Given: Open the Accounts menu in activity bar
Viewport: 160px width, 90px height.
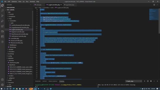Looking at the screenshot, I should click(2, 79).
